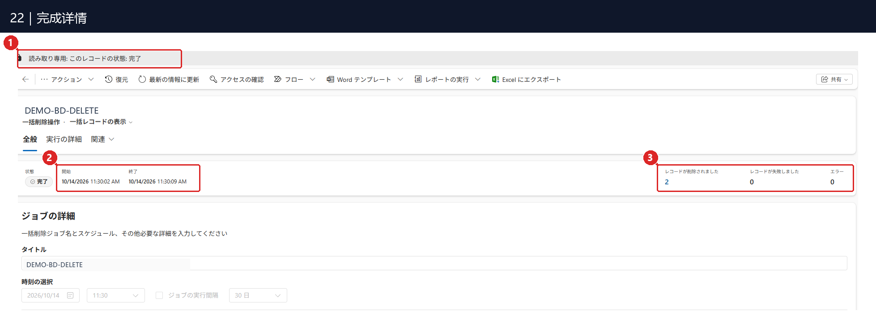Click the Word テンプレート icon
876x328 pixels.
pyautogui.click(x=330, y=79)
